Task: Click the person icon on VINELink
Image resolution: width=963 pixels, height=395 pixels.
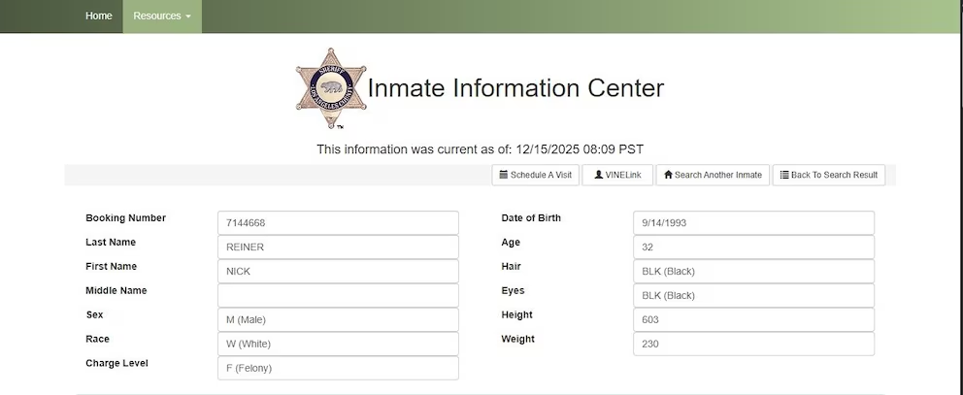Action: [x=599, y=175]
